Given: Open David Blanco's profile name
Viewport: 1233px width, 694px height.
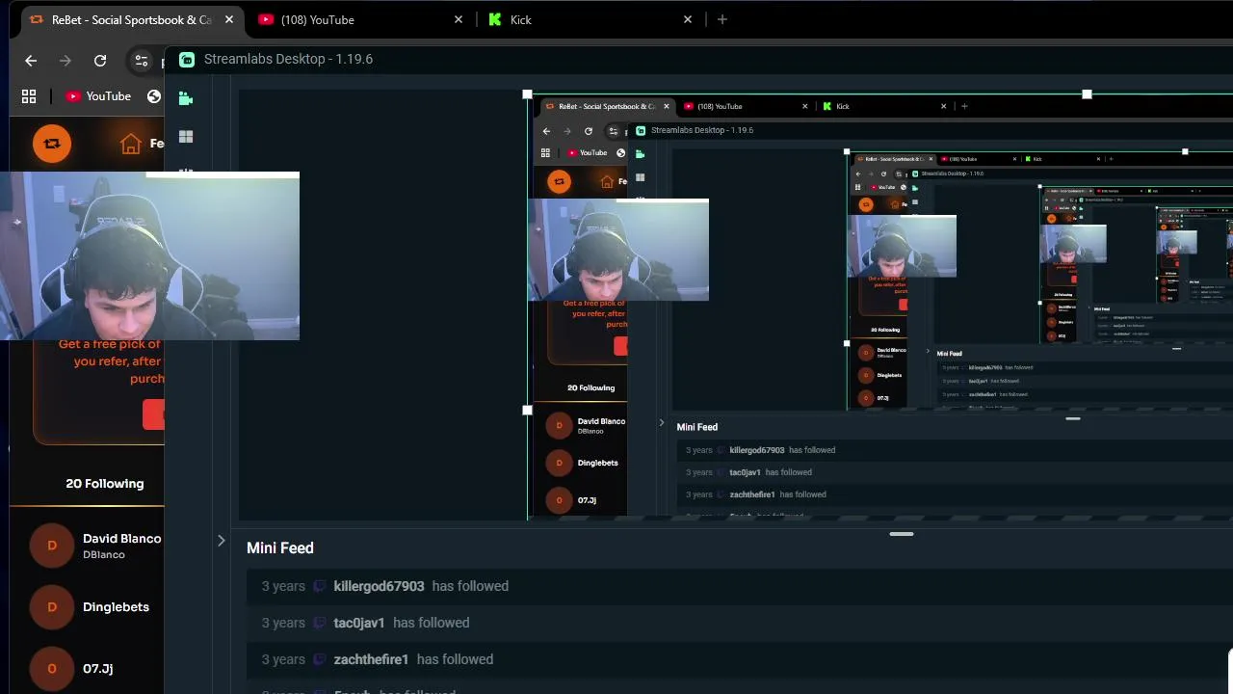Looking at the screenshot, I should pos(121,539).
